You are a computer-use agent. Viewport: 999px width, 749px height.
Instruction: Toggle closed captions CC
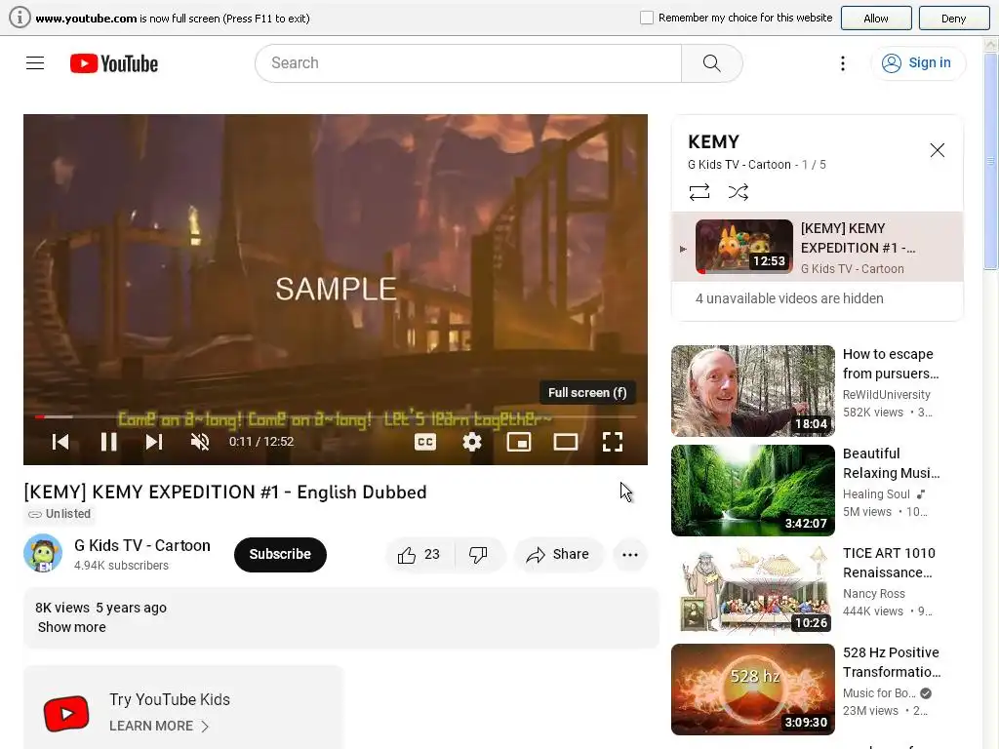tap(425, 442)
